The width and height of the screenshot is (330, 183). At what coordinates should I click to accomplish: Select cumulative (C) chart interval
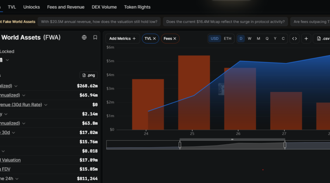click(x=283, y=39)
